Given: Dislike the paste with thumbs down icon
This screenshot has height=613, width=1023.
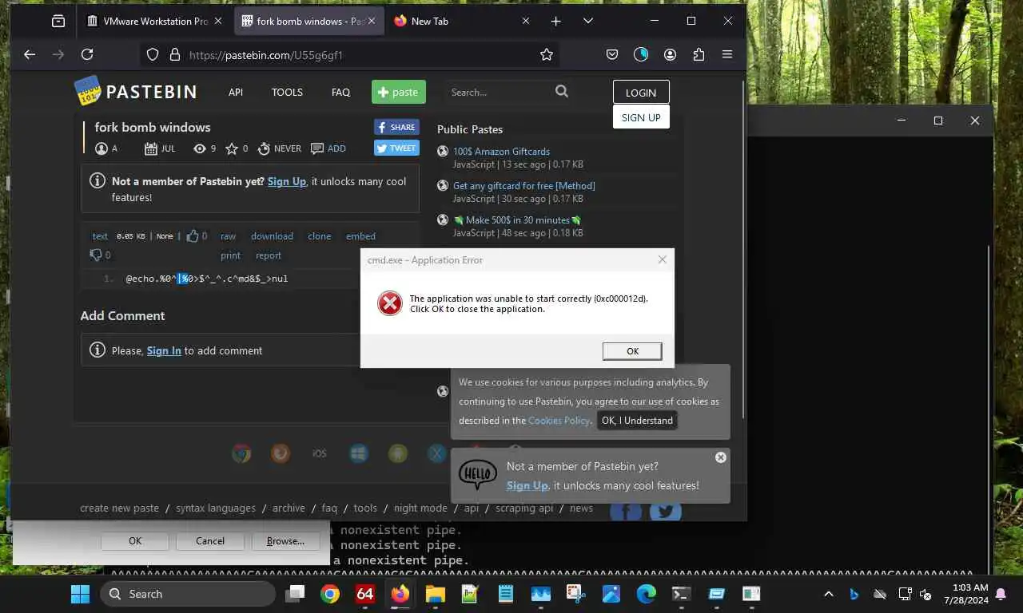Looking at the screenshot, I should 96,255.
